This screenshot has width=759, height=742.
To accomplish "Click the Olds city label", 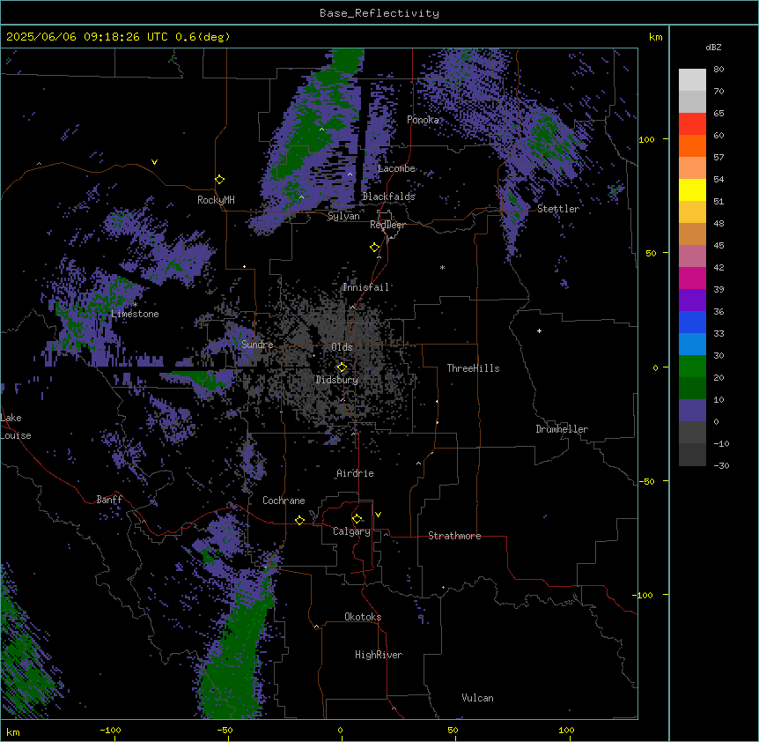I will point(342,347).
